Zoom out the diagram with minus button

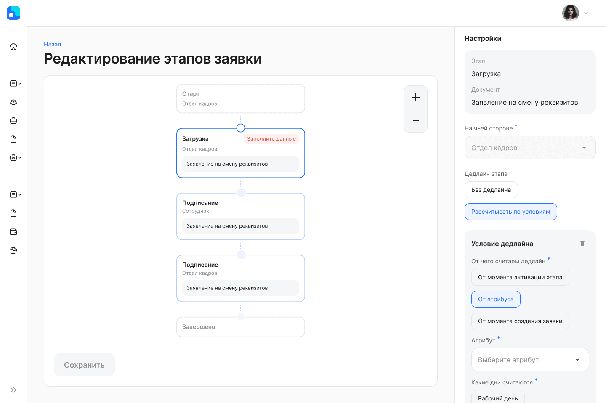point(416,121)
